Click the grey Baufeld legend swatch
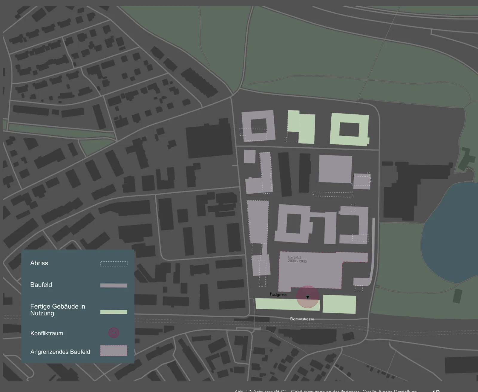 point(114,286)
